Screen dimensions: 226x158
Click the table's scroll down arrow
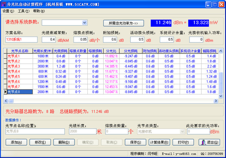[x=221, y=96]
